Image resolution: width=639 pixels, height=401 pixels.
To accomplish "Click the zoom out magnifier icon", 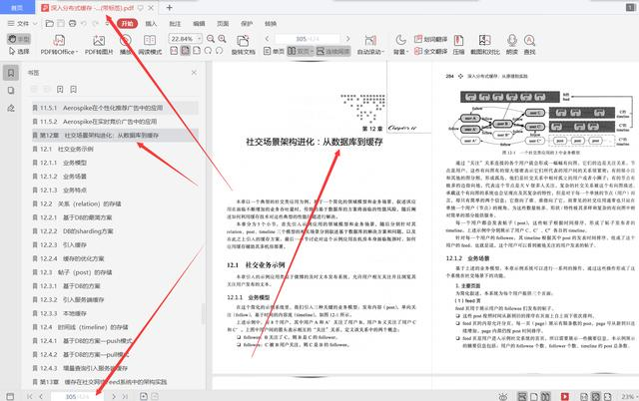I will [x=211, y=39].
